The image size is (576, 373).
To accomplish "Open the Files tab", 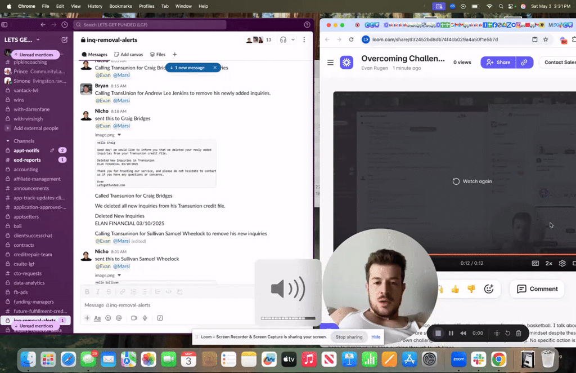I will [157, 55].
